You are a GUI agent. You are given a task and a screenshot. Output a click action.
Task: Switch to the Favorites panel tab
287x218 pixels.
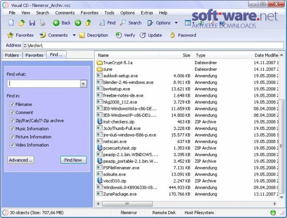coord(34,55)
